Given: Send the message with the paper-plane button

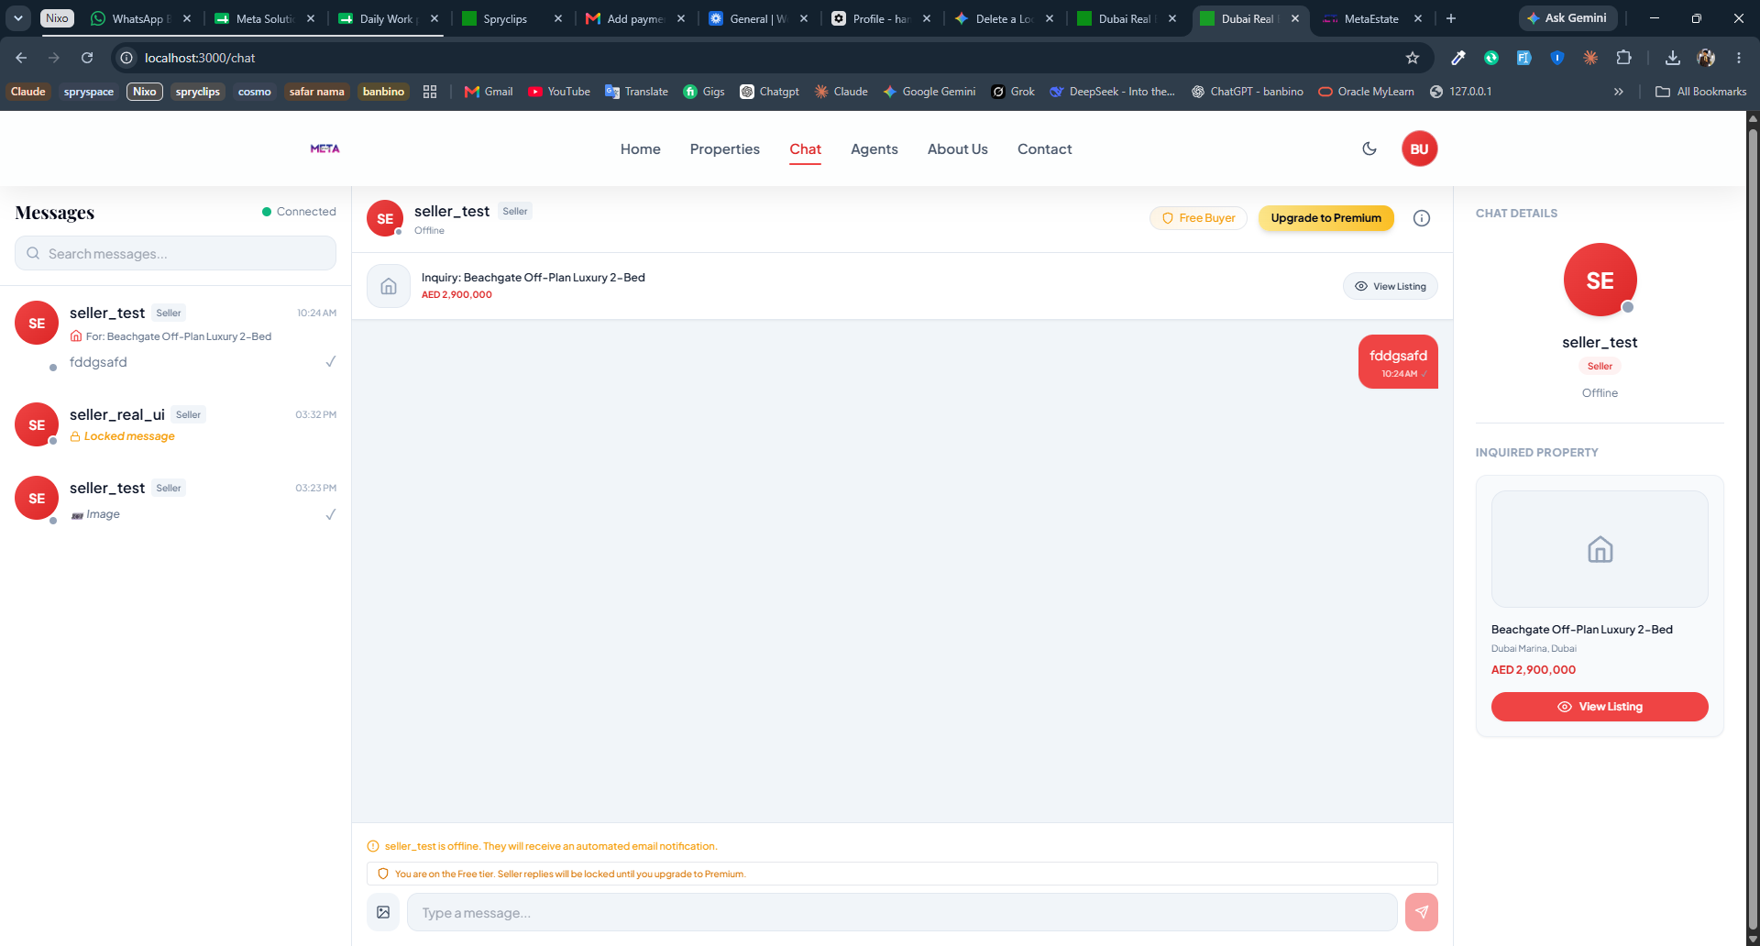Looking at the screenshot, I should coord(1422,912).
